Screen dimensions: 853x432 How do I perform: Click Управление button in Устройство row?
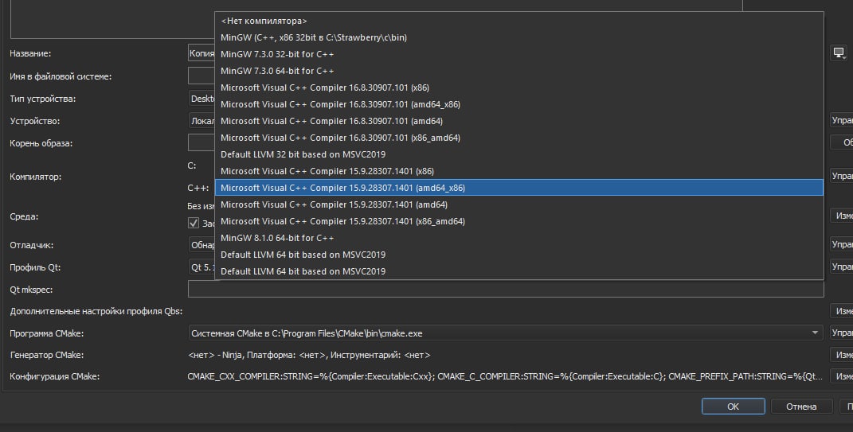[x=842, y=120]
